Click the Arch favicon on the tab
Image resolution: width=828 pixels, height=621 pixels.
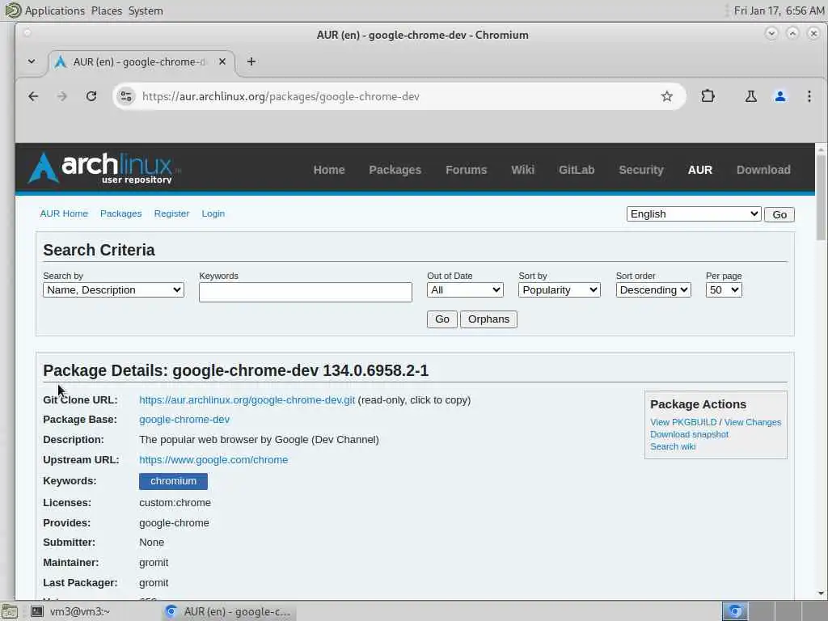[61, 61]
